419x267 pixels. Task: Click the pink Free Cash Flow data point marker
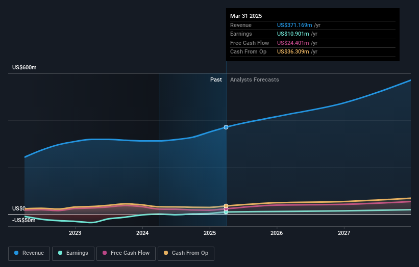pos(226,209)
